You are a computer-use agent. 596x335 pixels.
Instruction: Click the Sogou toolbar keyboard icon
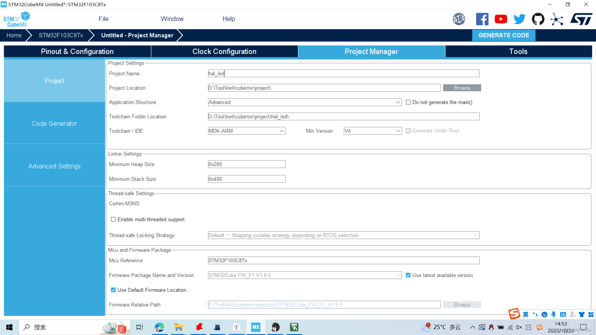coord(563,315)
